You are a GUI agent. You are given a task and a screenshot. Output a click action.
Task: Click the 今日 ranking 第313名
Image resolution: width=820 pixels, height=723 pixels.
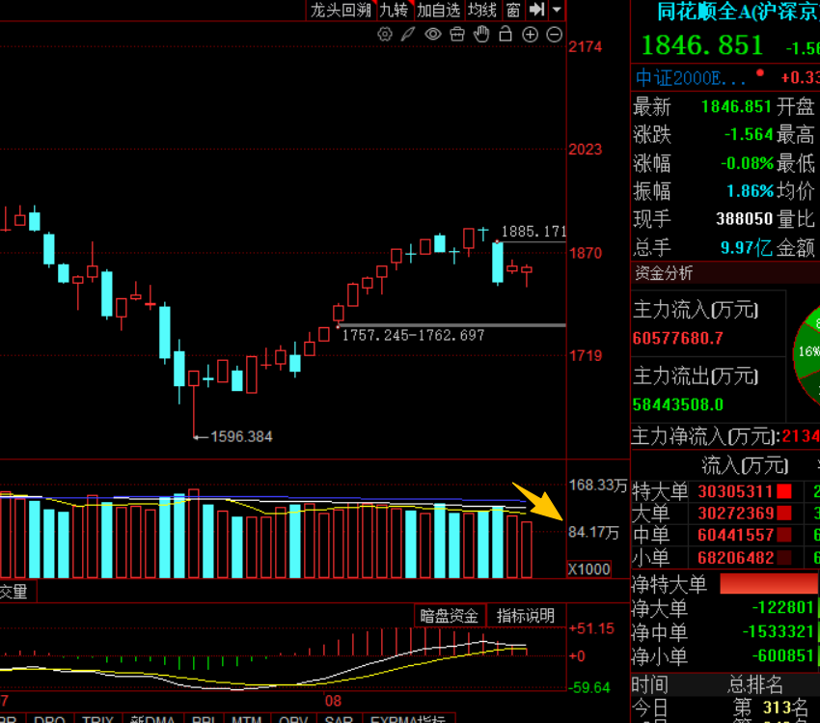click(x=770, y=708)
